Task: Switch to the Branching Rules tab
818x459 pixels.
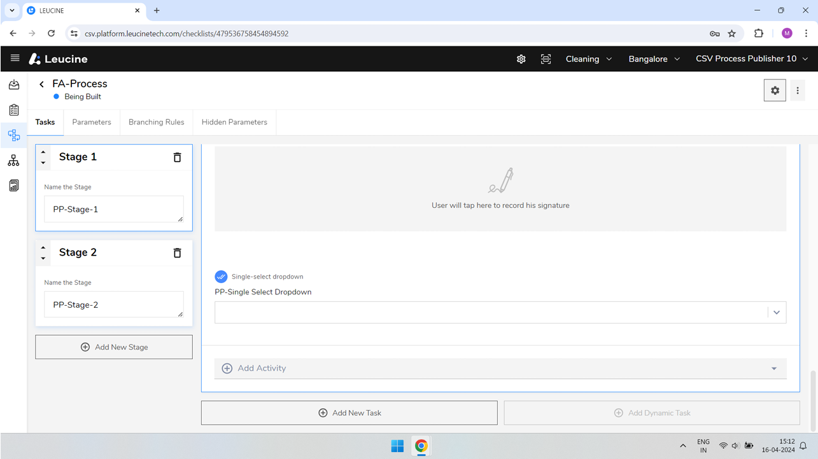Action: 156,122
